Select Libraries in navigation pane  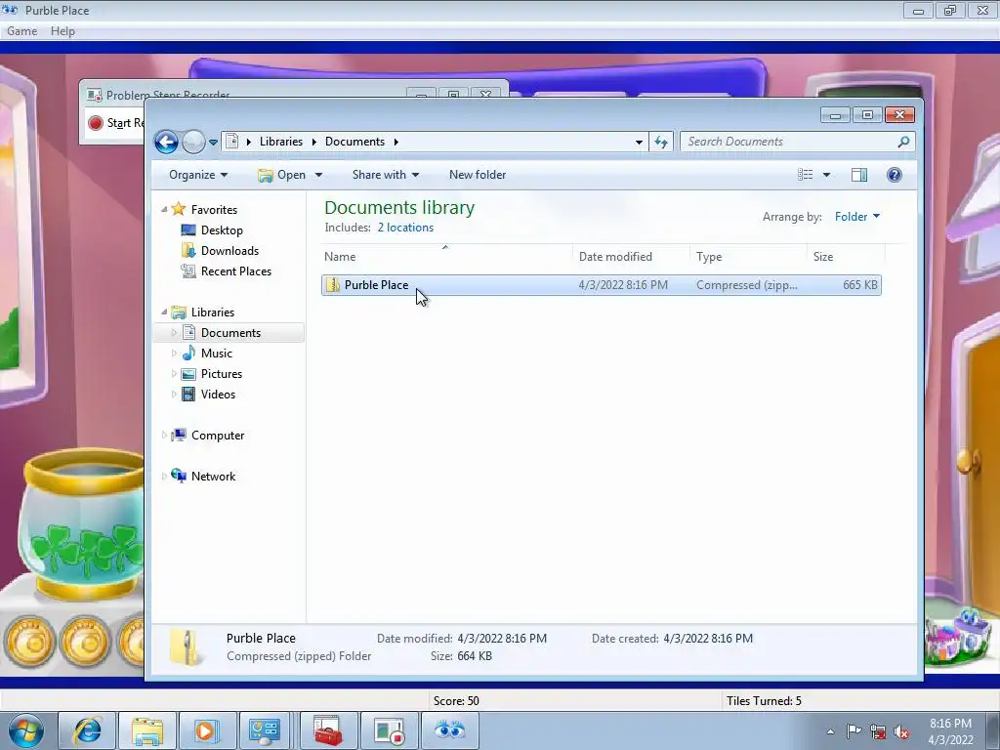point(212,312)
